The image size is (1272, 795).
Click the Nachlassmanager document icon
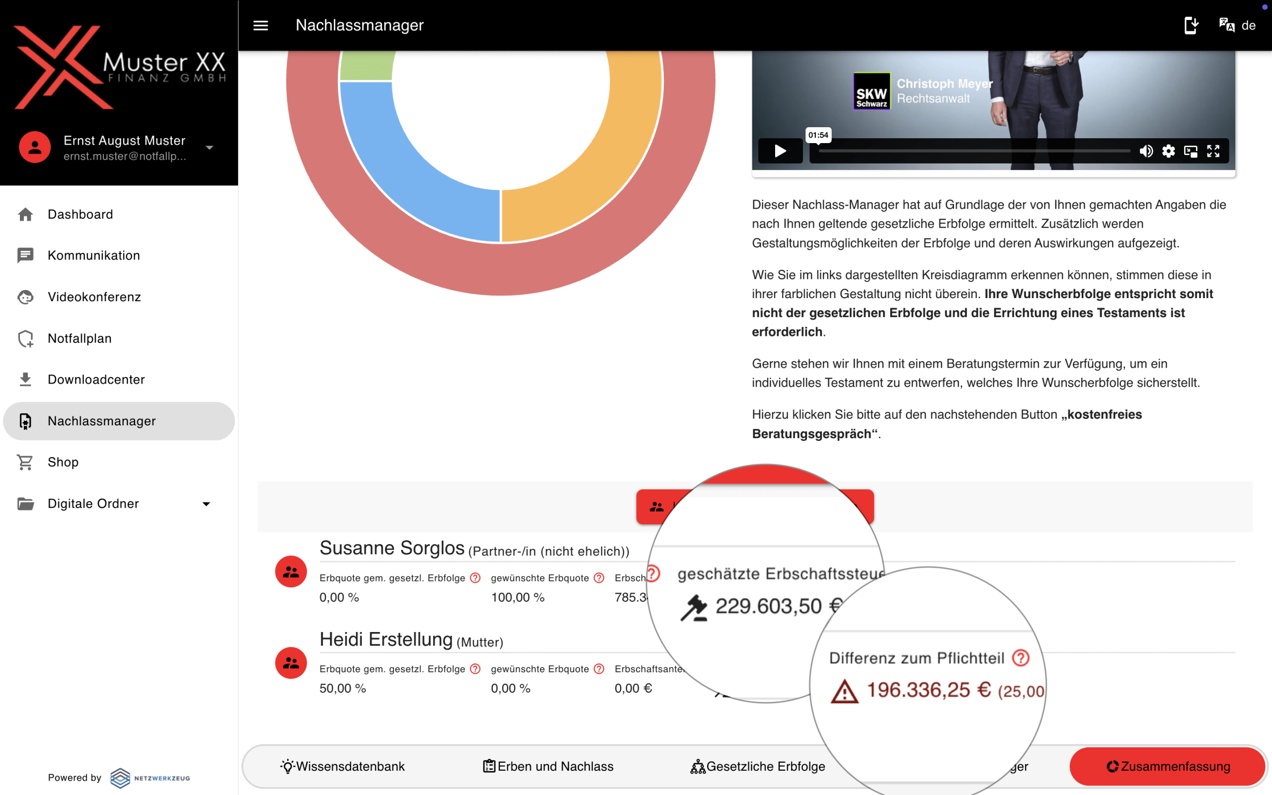pos(25,421)
